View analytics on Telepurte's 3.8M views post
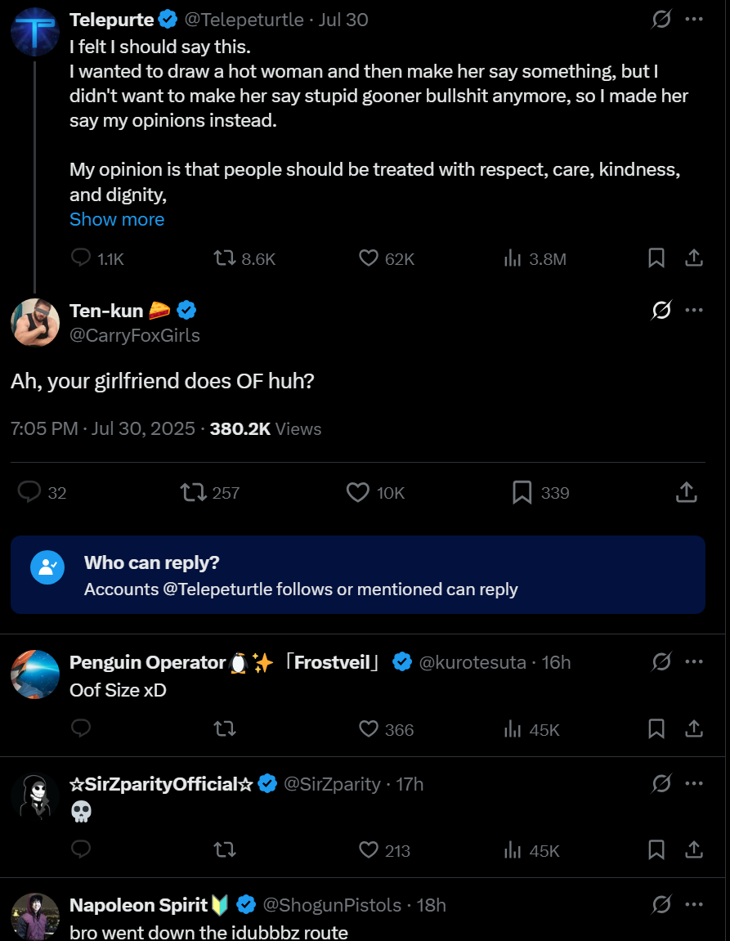This screenshot has width=730, height=941. [x=513, y=258]
